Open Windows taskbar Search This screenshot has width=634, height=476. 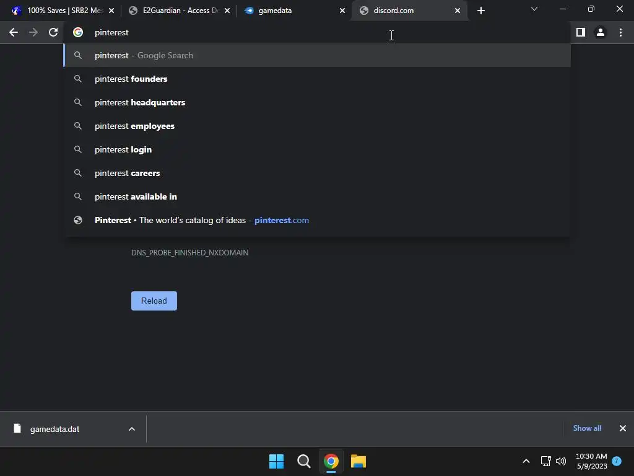click(303, 461)
